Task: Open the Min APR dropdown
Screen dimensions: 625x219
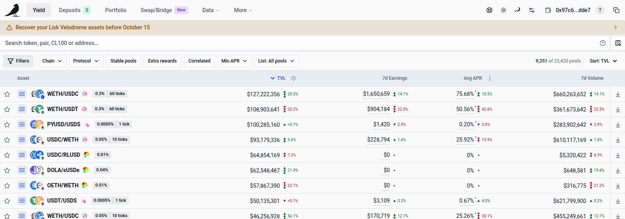Action: click(234, 61)
